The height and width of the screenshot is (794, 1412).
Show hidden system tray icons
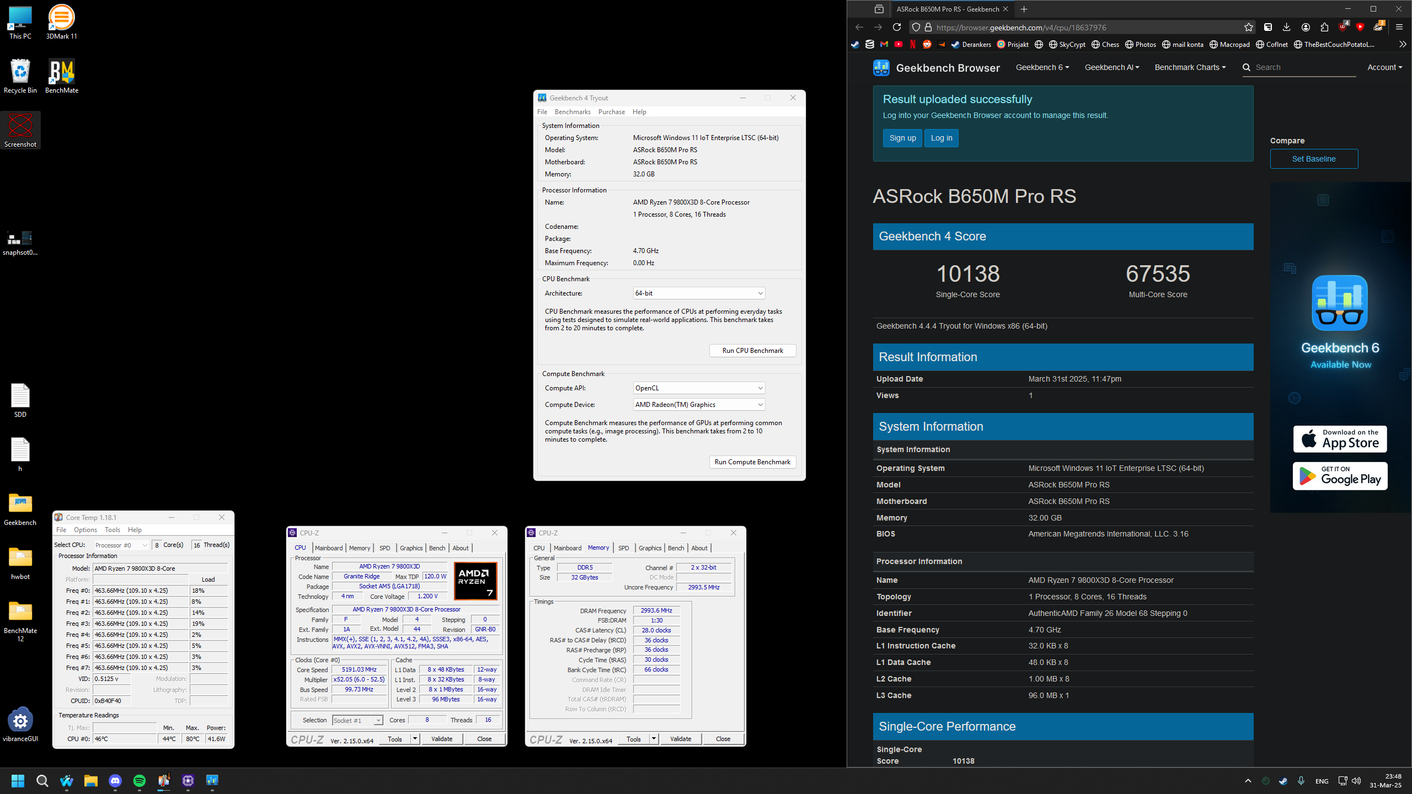pyautogui.click(x=1248, y=781)
